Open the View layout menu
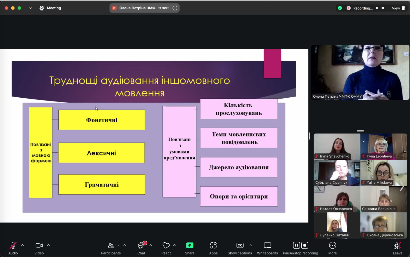 pyautogui.click(x=398, y=8)
